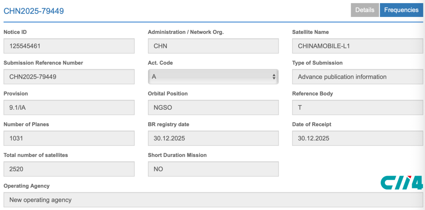
Task: Open the Frequencies tab
Action: click(401, 10)
